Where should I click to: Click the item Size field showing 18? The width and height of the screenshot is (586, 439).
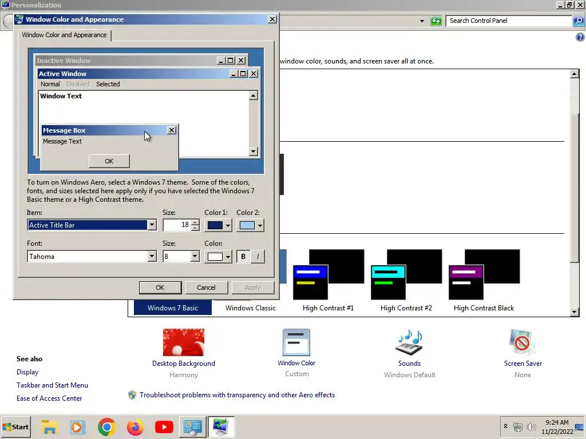[177, 225]
